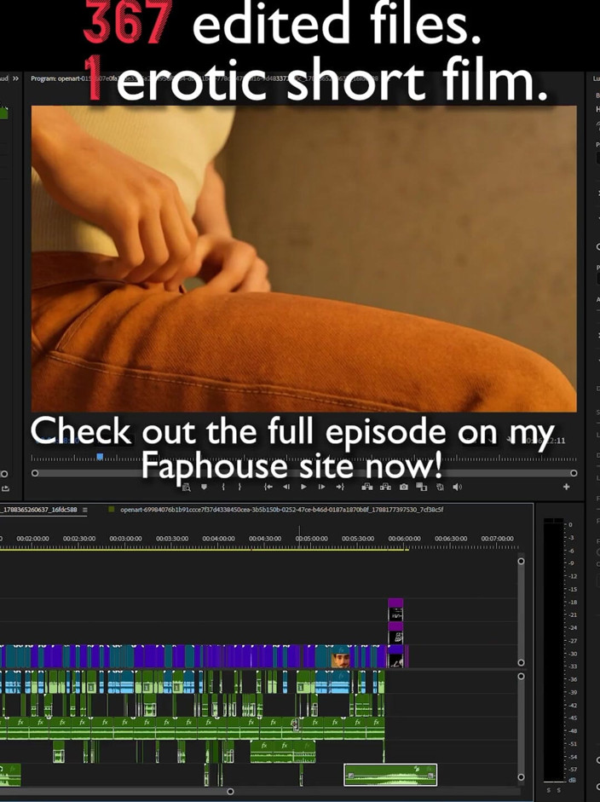Image resolution: width=600 pixels, height=802 pixels.
Task: Click the timeline horizontal zoom scroll handle
Action: [230, 791]
